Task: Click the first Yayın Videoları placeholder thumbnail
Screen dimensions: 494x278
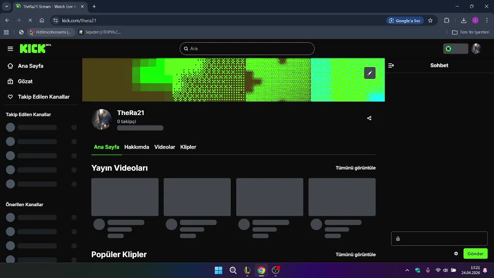Action: pyautogui.click(x=125, y=197)
